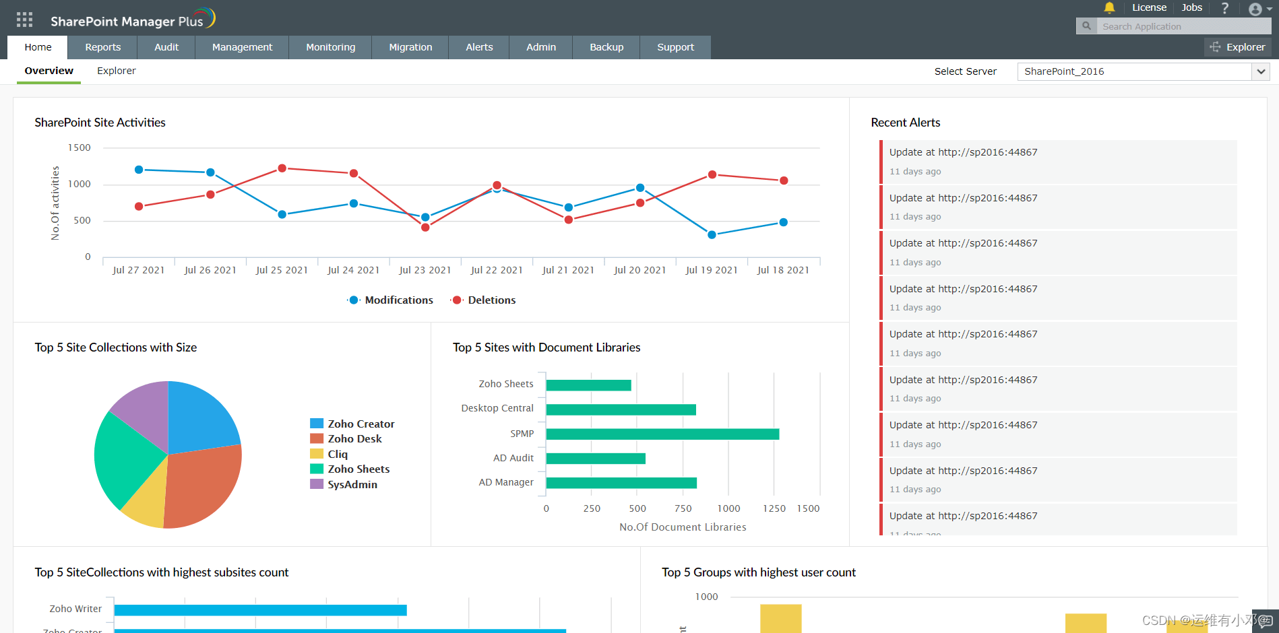Toggle the Modifications legend series
The image size is (1279, 633).
390,300
